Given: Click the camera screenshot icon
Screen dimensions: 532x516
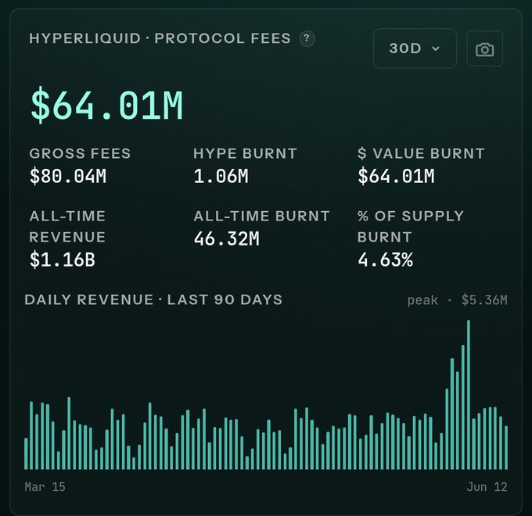Looking at the screenshot, I should (484, 48).
